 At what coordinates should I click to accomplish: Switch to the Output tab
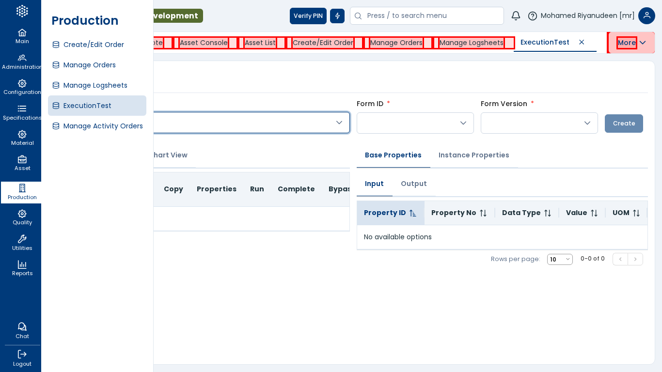(x=413, y=184)
